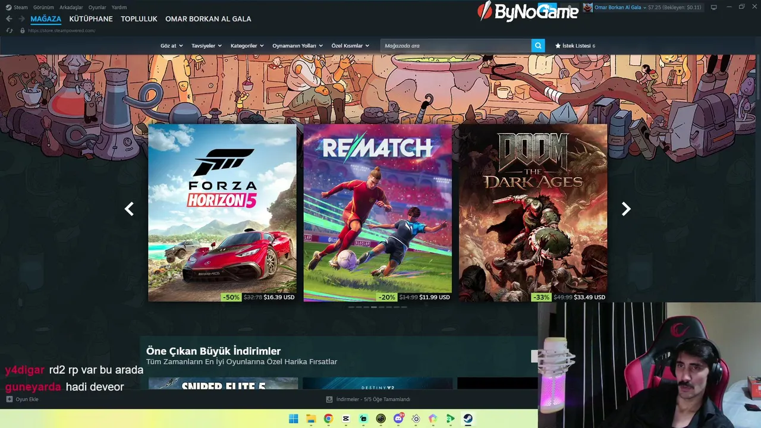Viewport: 761px width, 428px height.
Task: Expand the Tavsiyeler dropdown
Action: coord(206,46)
